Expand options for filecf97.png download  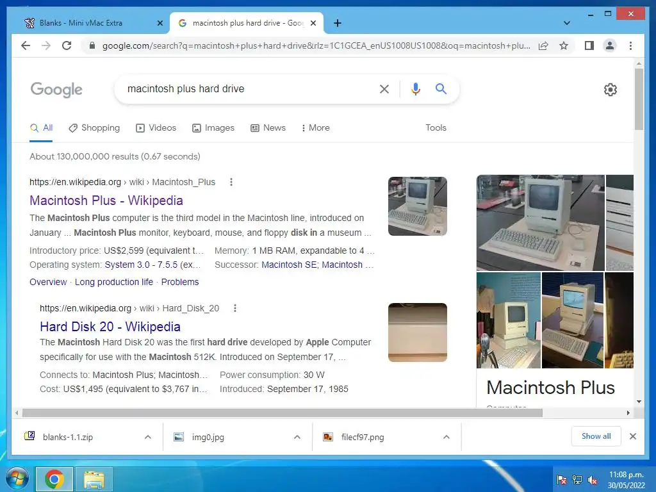click(x=447, y=437)
